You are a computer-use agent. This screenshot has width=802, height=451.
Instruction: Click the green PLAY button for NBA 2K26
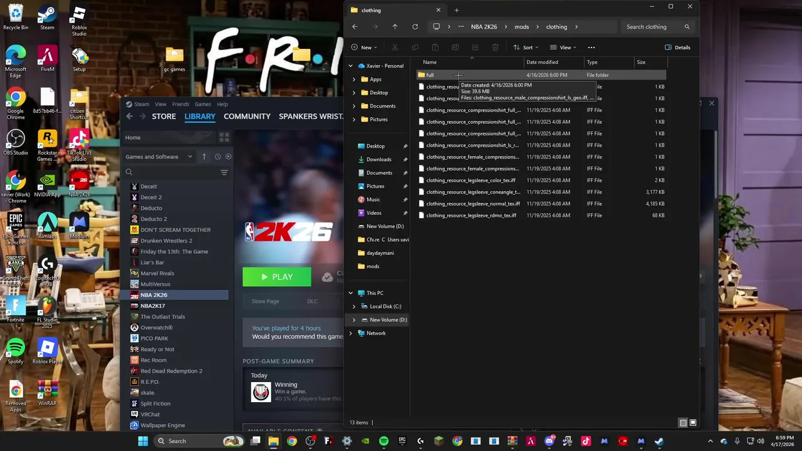click(x=276, y=277)
